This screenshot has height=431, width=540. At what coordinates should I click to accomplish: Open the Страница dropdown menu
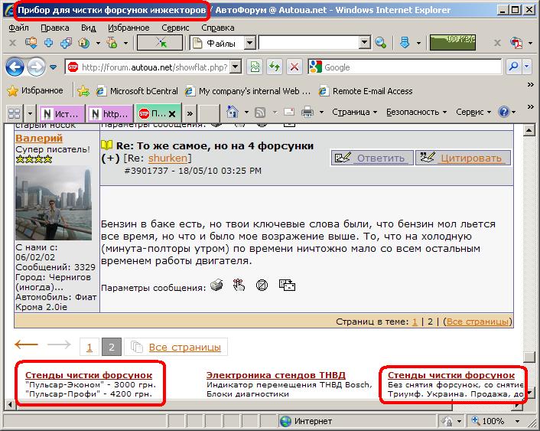pyautogui.click(x=354, y=113)
